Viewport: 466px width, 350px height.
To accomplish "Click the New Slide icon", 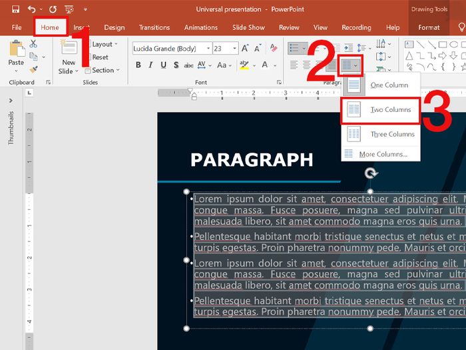I will tap(69, 50).
